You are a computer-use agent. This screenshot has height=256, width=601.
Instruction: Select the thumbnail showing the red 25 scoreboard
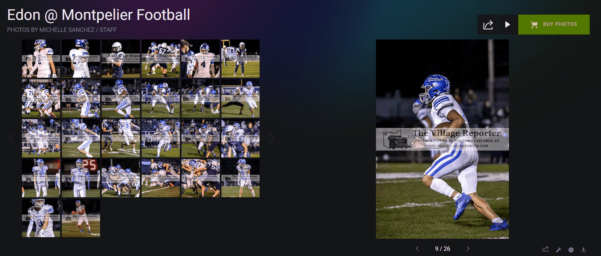pos(81,178)
